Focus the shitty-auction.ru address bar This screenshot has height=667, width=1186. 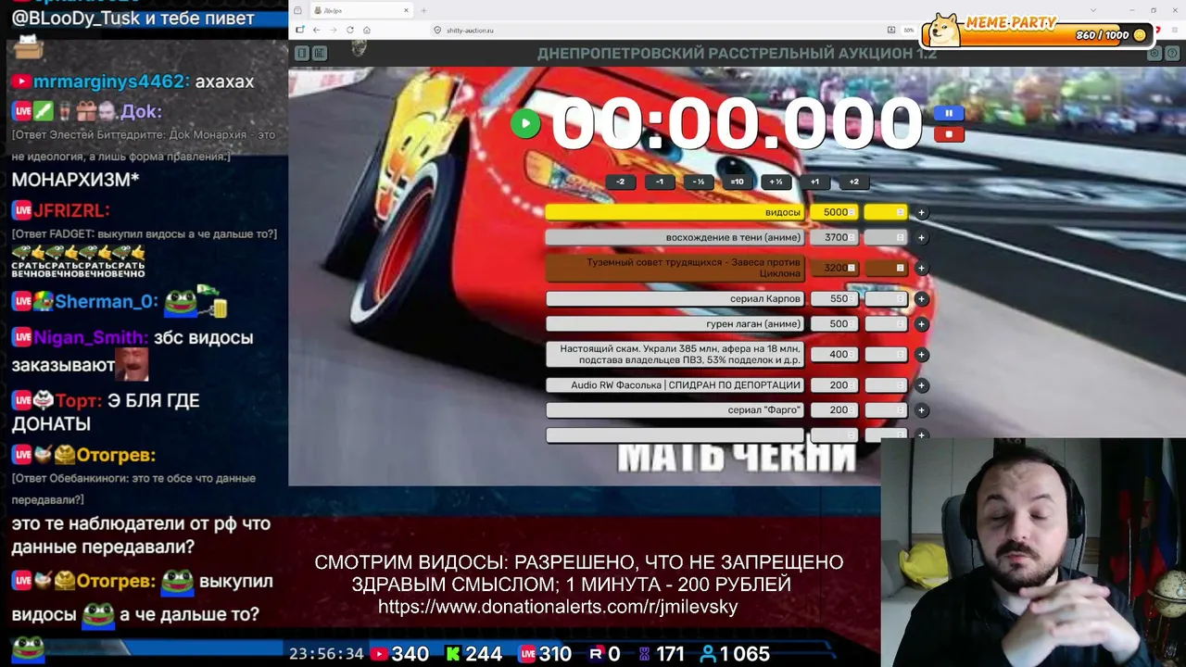click(x=667, y=31)
